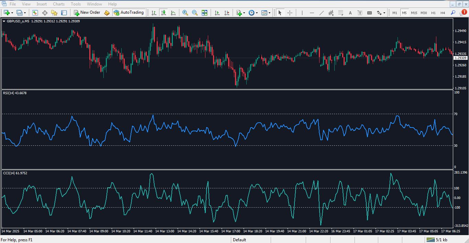This screenshot has height=243, width=469.
Task: Zoom in on the chart
Action: (185, 13)
